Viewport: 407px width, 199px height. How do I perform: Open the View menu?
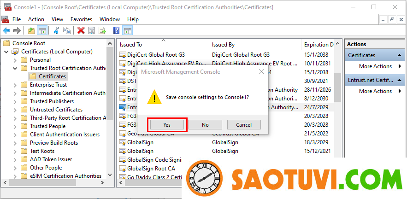57,19
